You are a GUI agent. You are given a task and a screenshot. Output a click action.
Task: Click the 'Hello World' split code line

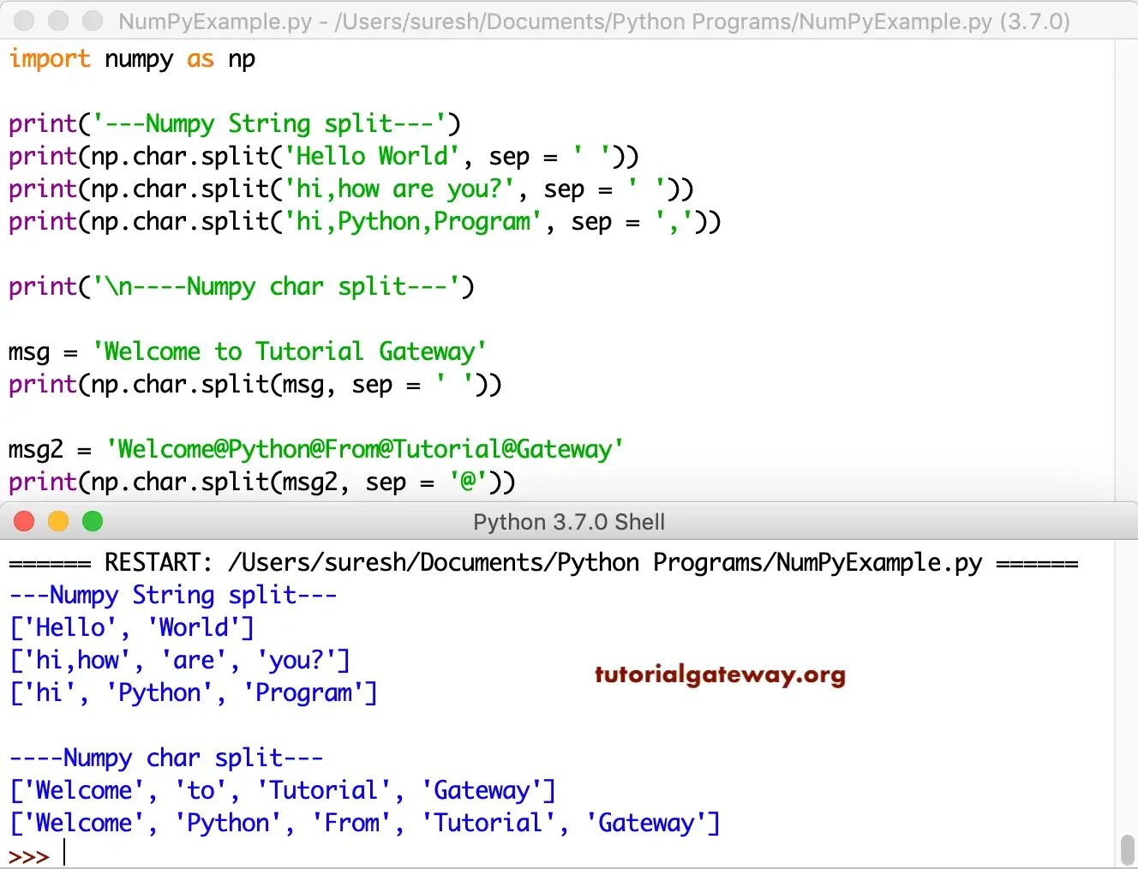324,157
